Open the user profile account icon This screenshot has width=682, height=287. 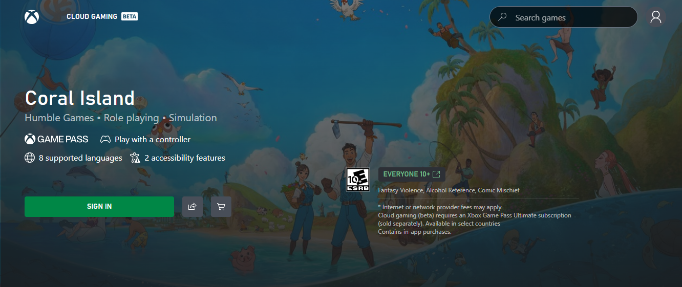click(656, 17)
